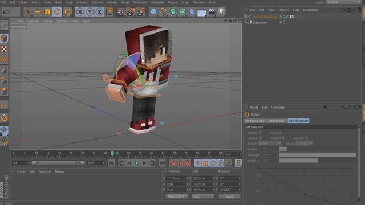Toggle the green checkmark of the rig object
The height and width of the screenshot is (205, 365).
pyautogui.click(x=286, y=17)
